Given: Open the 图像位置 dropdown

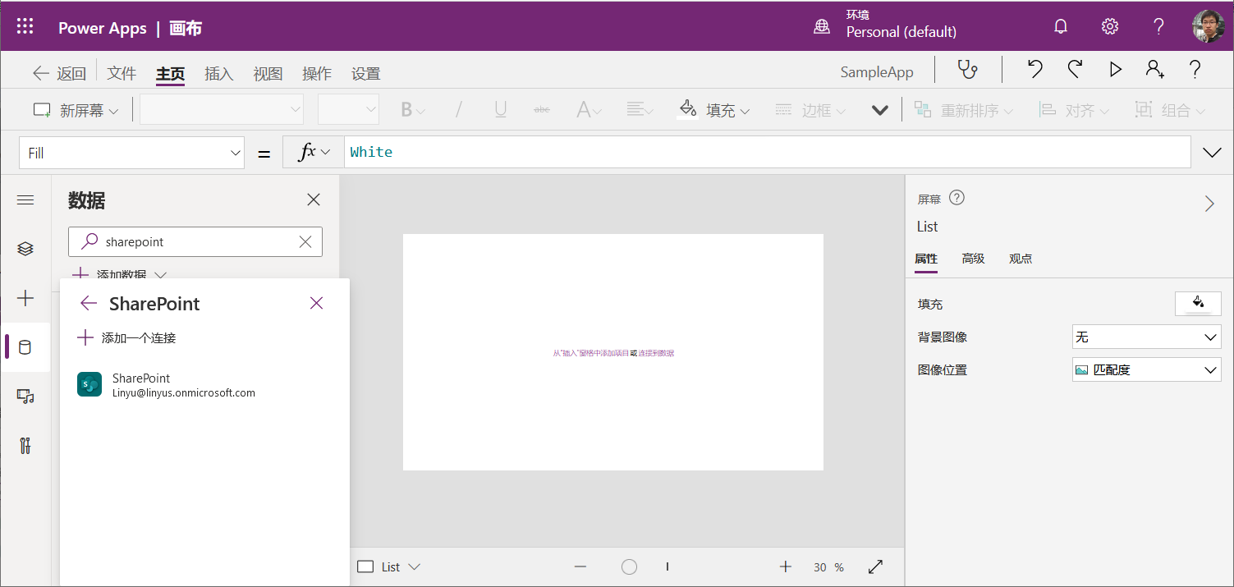Looking at the screenshot, I should click(1146, 370).
